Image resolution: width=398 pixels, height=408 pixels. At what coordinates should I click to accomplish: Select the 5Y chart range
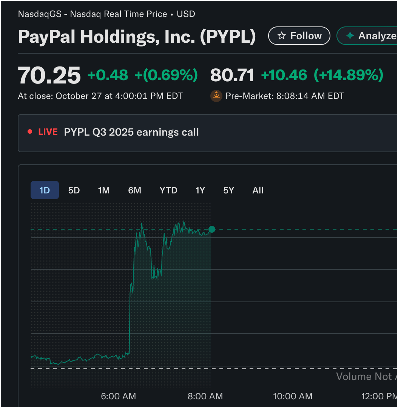229,190
